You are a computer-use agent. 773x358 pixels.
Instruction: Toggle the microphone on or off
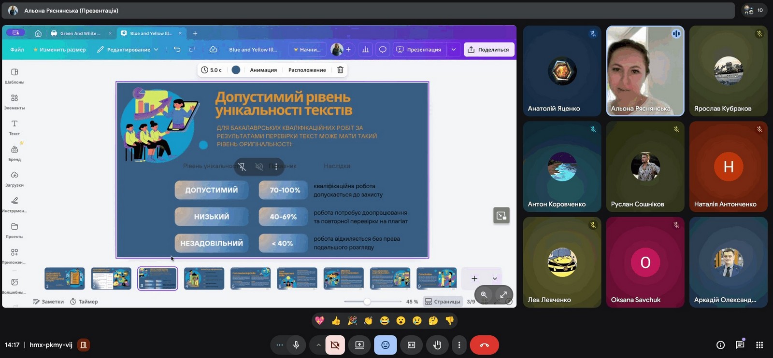(x=296, y=345)
